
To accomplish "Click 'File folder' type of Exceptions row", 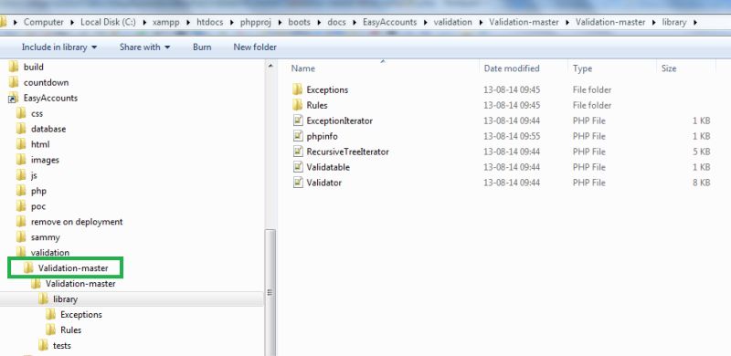I will (592, 89).
